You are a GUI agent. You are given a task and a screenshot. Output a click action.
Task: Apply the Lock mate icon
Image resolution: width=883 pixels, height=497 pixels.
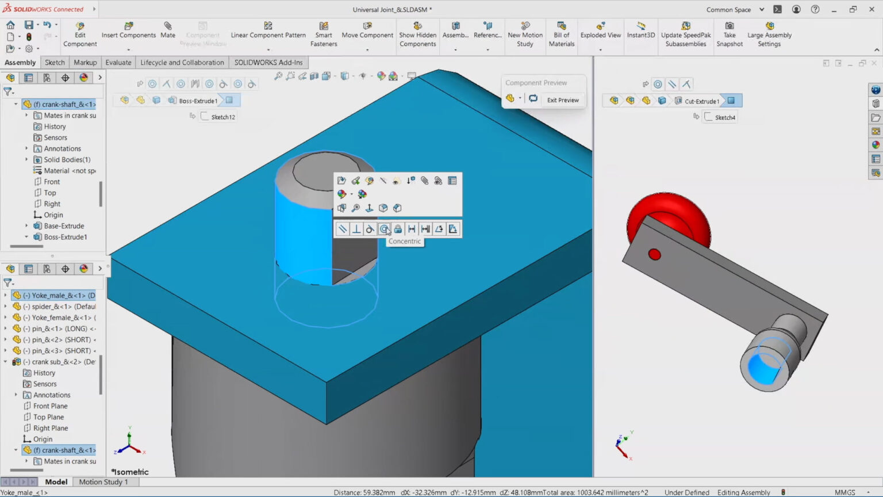pyautogui.click(x=398, y=228)
